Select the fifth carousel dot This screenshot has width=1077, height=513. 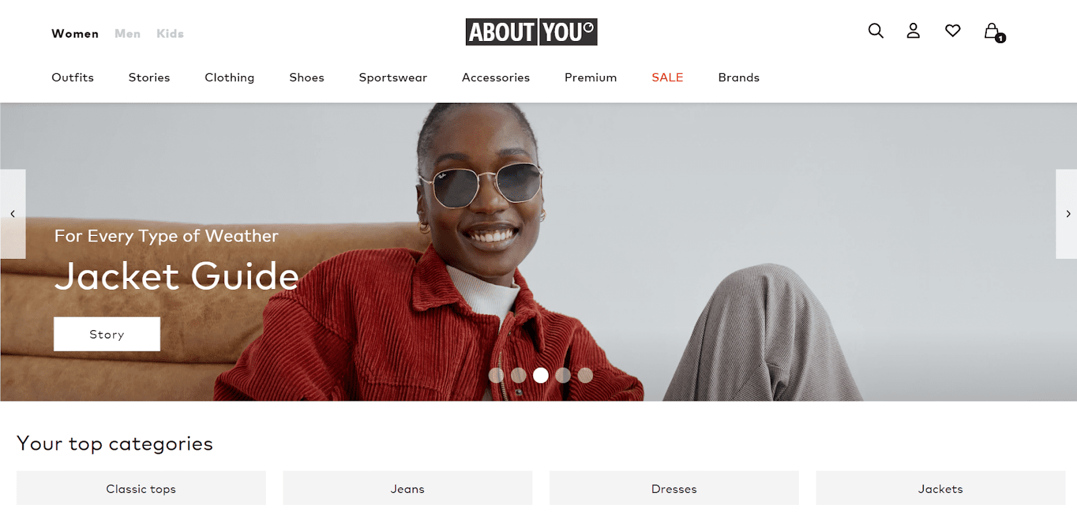[586, 375]
